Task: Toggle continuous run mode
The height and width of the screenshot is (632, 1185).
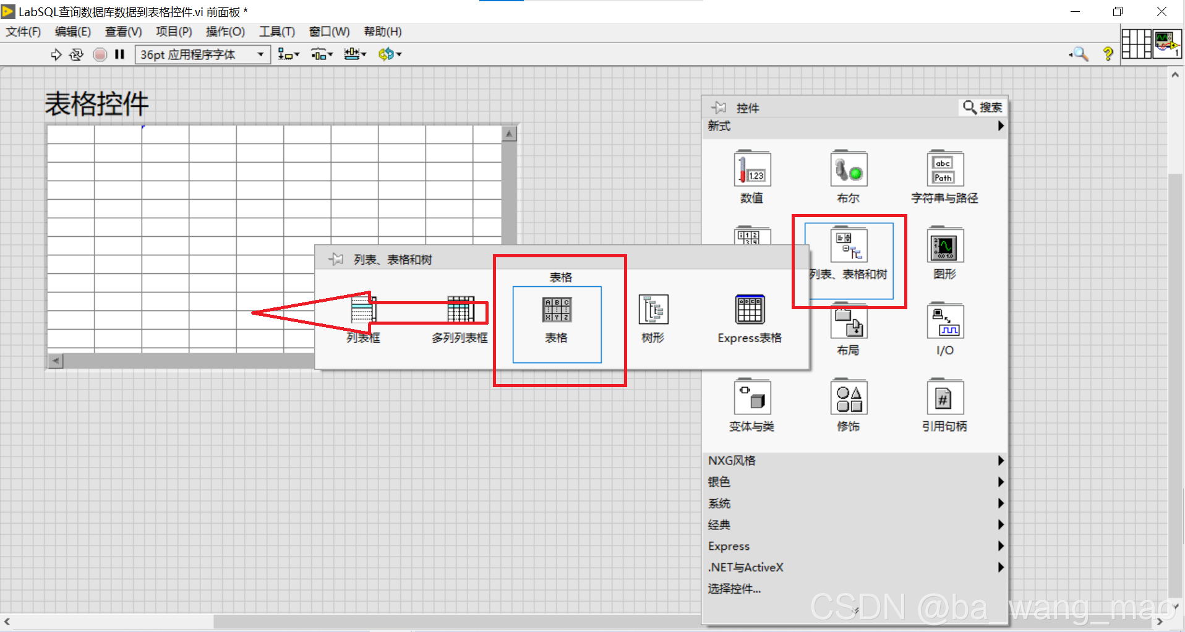Action: (x=76, y=54)
